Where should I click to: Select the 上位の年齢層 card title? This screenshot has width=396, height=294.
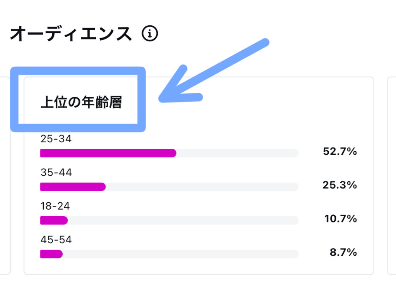point(81,102)
